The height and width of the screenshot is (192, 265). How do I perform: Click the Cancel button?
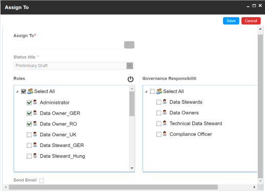click(251, 21)
